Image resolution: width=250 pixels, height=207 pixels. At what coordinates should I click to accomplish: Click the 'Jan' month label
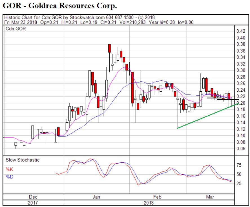coord(96,197)
